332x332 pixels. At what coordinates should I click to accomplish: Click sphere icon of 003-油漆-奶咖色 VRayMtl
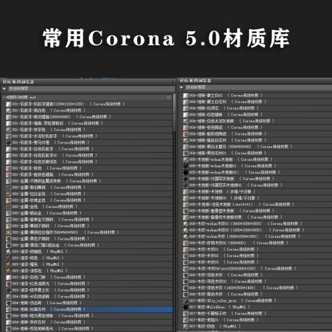[9, 252]
